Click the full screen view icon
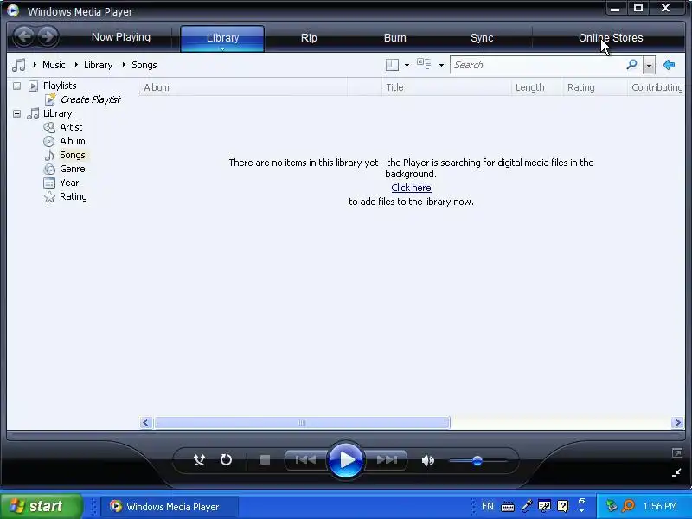The width and height of the screenshot is (692, 519). point(677,452)
